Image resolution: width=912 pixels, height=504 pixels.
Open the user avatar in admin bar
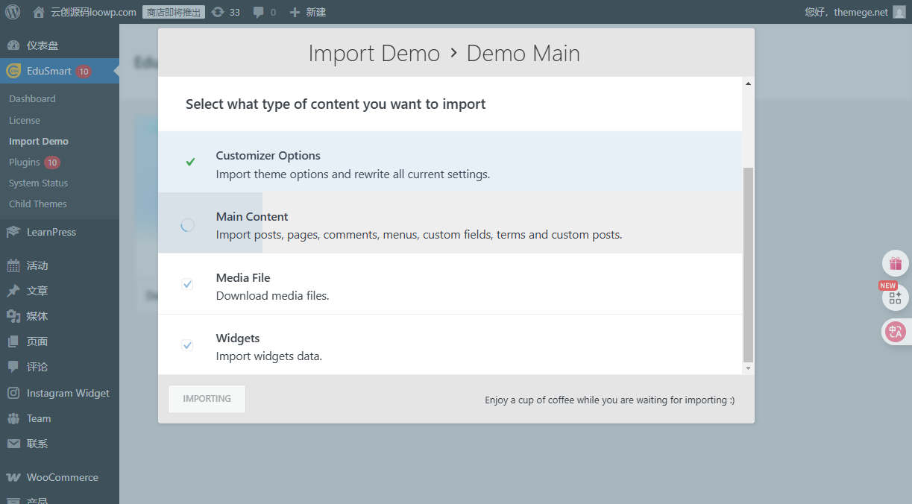coord(899,12)
